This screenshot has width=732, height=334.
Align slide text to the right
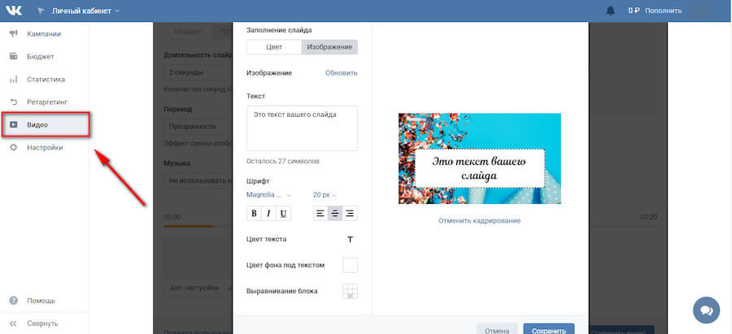point(350,214)
